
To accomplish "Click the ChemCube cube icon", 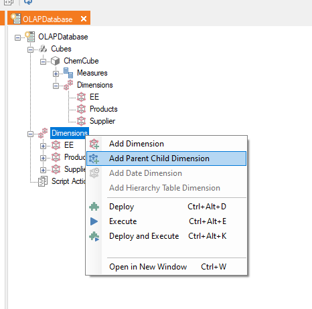I will tap(55, 61).
